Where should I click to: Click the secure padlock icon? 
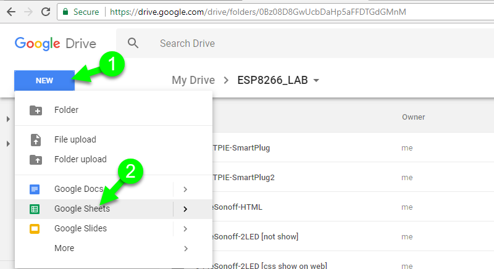click(65, 12)
